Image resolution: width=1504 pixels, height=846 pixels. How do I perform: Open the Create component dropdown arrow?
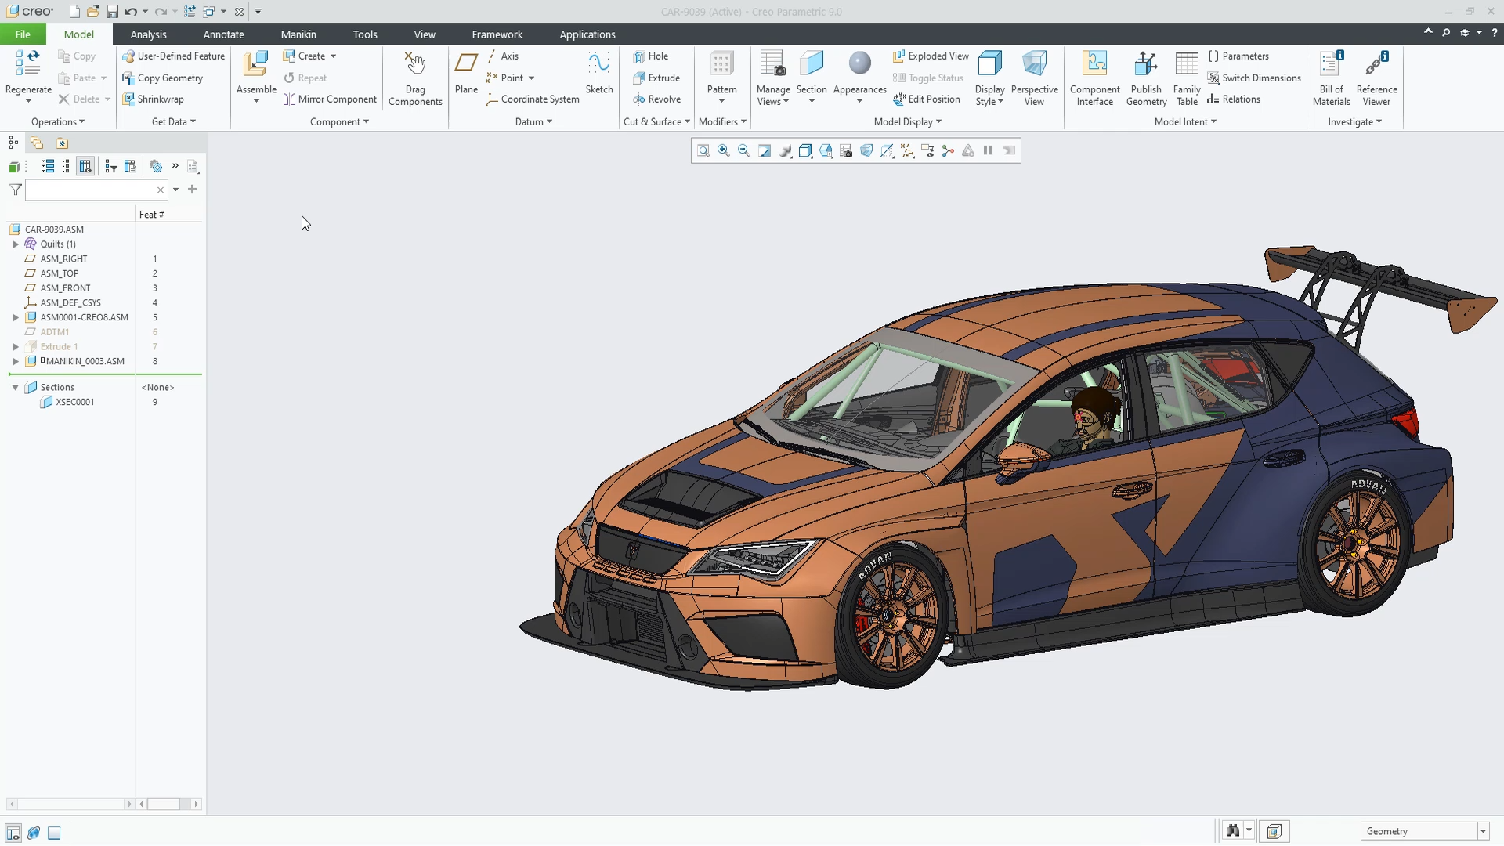[333, 56]
